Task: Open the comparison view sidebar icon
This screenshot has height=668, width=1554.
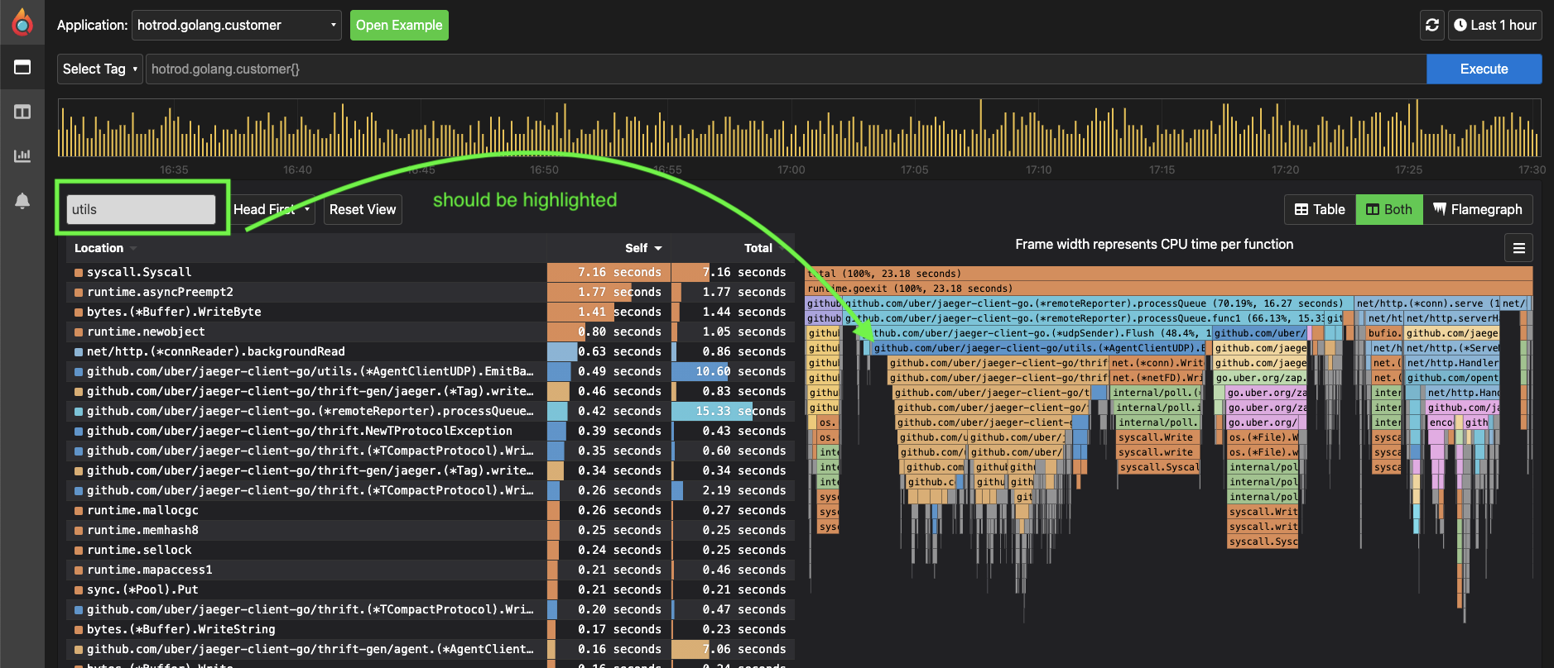Action: click(22, 112)
